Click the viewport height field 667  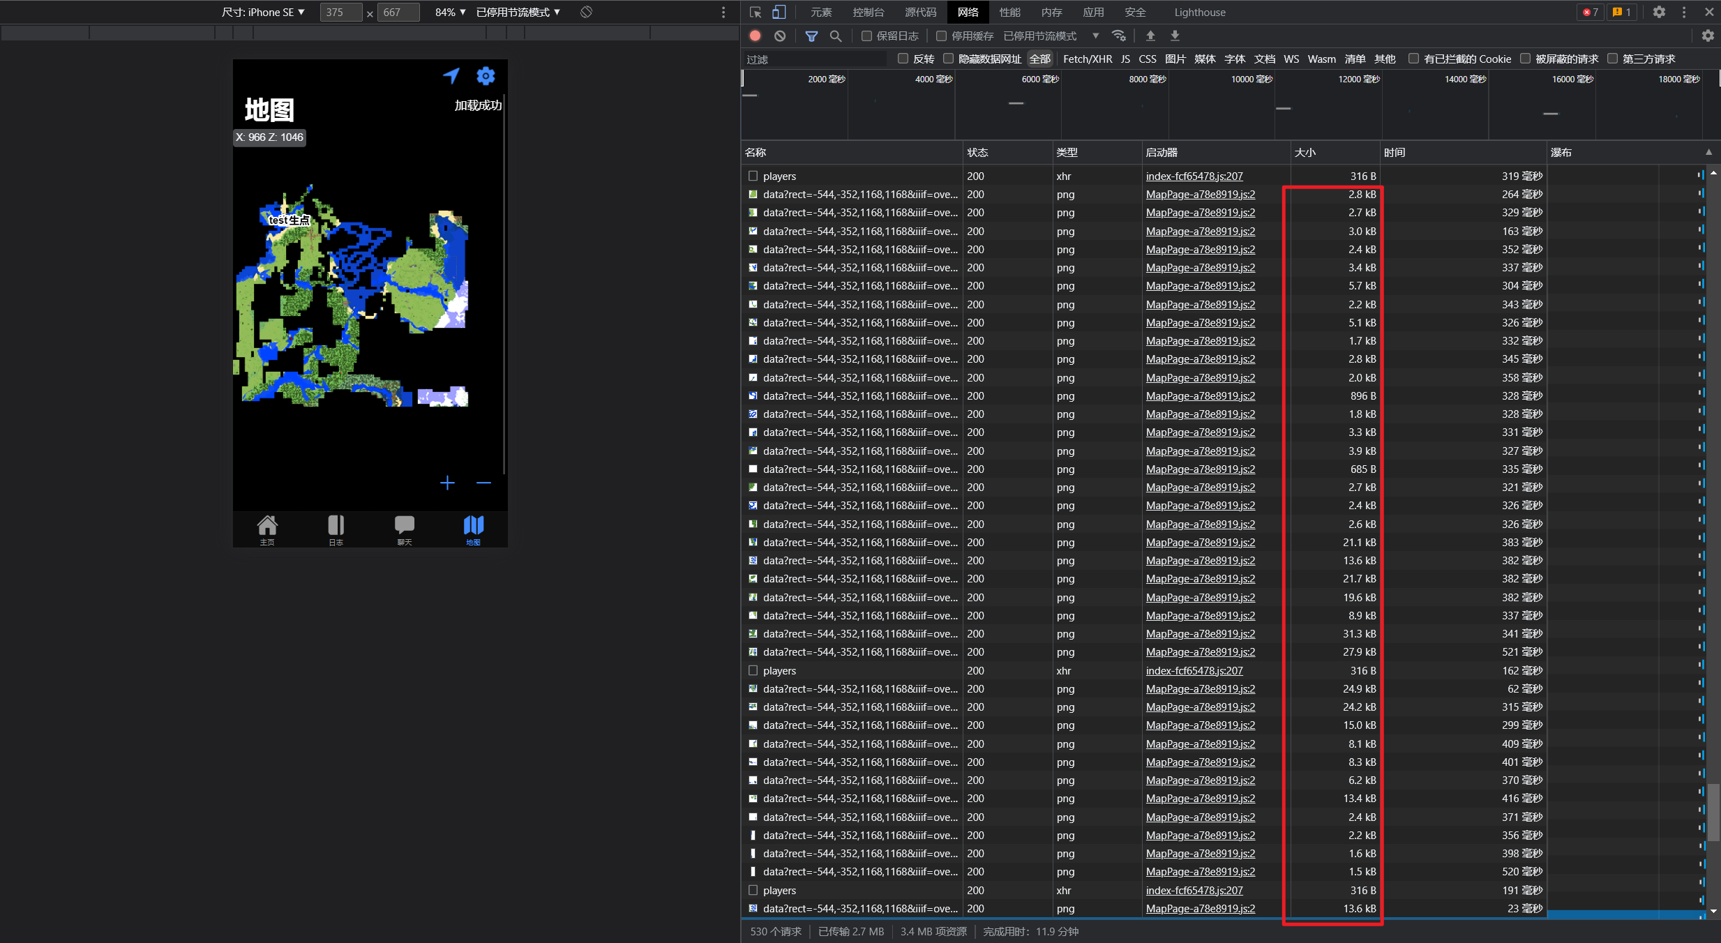click(398, 12)
